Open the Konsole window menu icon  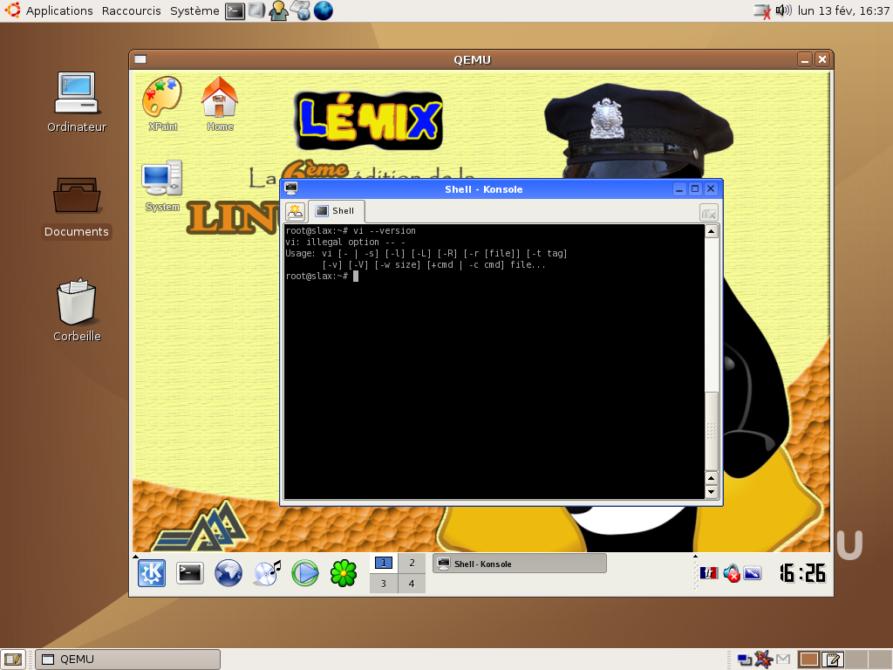point(291,188)
